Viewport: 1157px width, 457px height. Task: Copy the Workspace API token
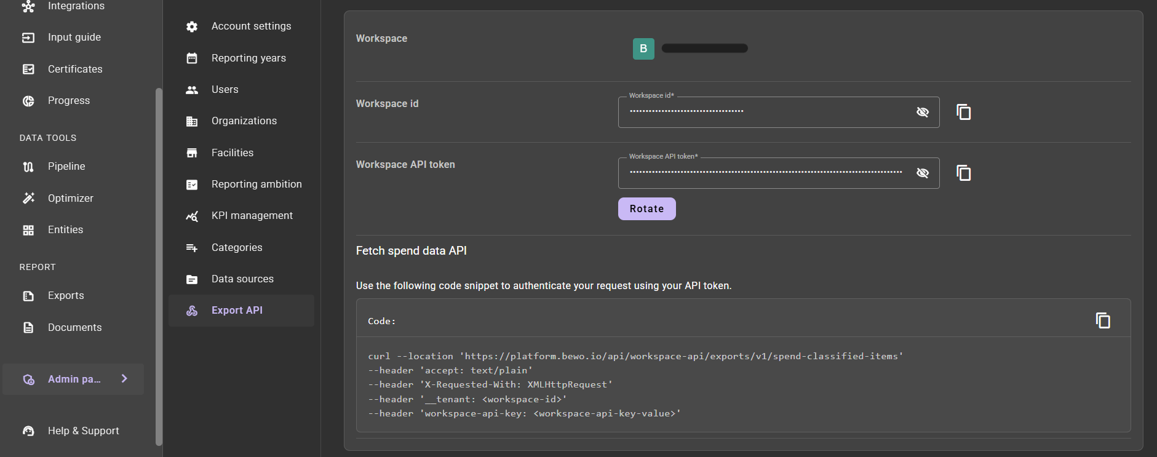click(964, 173)
